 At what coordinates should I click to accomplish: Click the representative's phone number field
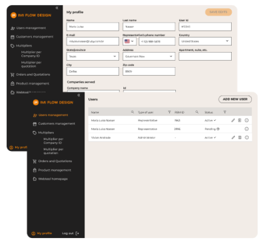pyautogui.click(x=157, y=41)
